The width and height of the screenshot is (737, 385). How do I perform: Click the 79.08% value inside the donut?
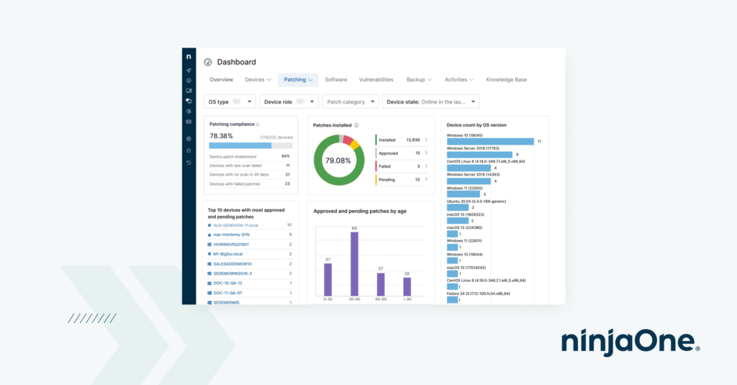click(x=338, y=160)
